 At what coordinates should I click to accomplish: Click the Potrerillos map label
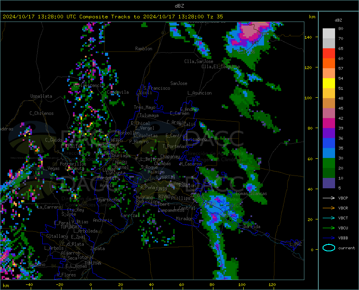73,164
